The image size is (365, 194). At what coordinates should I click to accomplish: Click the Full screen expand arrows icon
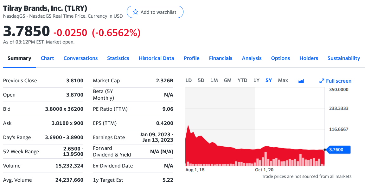tap(322, 81)
